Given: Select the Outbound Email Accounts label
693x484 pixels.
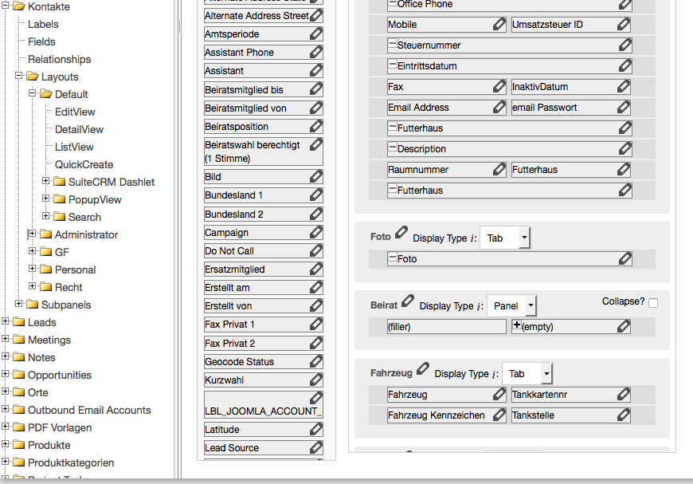Looking at the screenshot, I should pyautogui.click(x=89, y=410).
